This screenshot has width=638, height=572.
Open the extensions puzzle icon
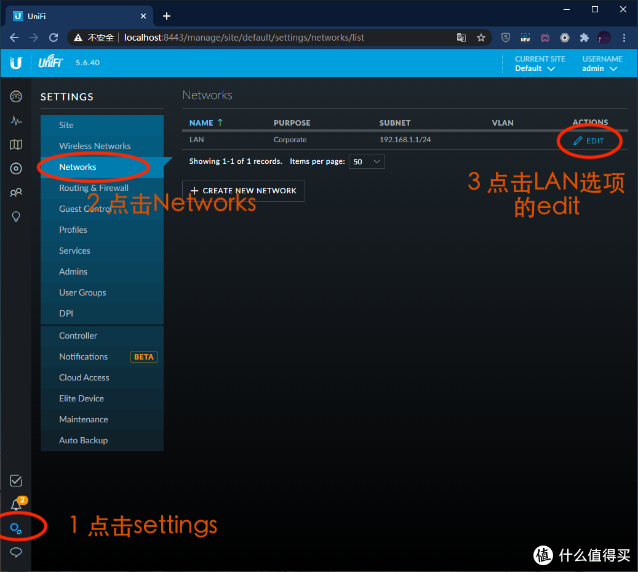584,38
